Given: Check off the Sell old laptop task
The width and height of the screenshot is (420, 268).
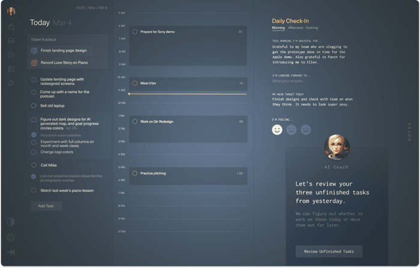Looking at the screenshot, I should 34,106.
